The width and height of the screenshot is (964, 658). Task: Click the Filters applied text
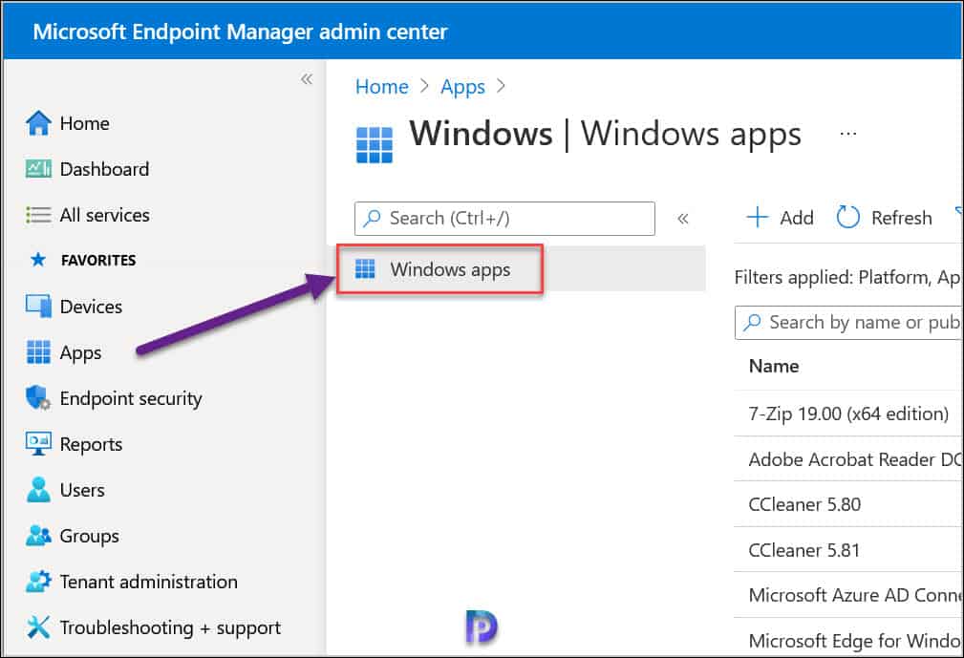click(847, 278)
